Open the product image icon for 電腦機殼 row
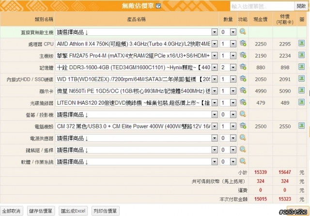 pos(301,125)
